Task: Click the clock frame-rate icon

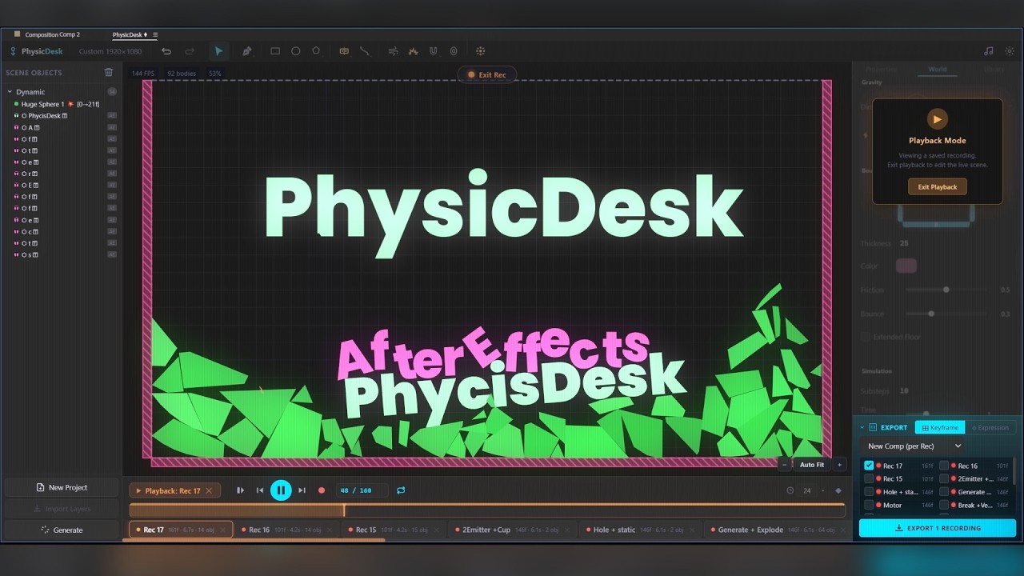Action: click(790, 490)
